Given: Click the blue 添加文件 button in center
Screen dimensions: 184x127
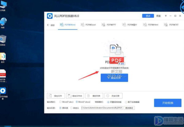Looking at the screenshot, I should point(114,78).
